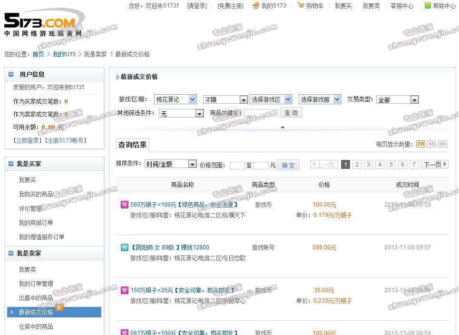Click the minimum 价格范围 input field
Screen dimensions: 459x335
[237, 166]
